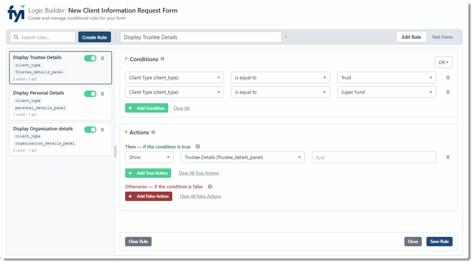Viewport: 474px width, 264px height.
Task: Disable the Display Personal Details rule
Action: (90, 94)
